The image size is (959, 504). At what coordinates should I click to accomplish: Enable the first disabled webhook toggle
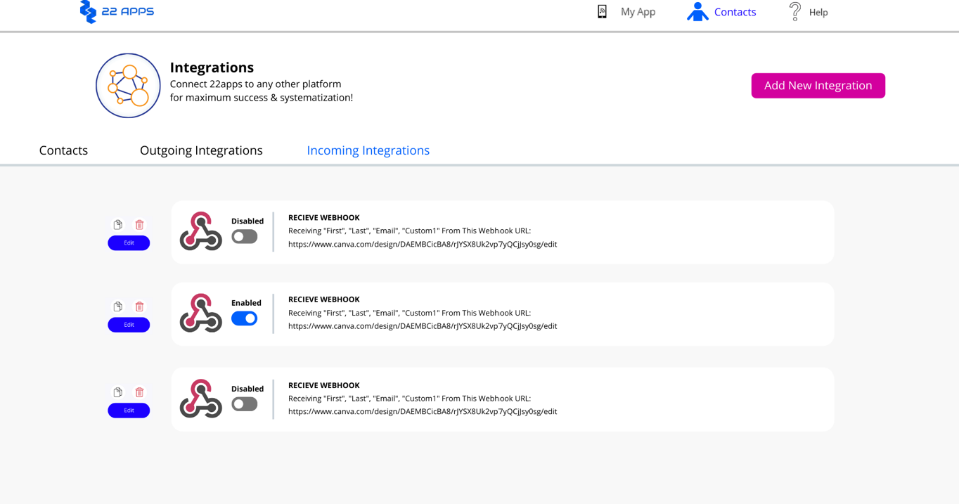coord(244,237)
